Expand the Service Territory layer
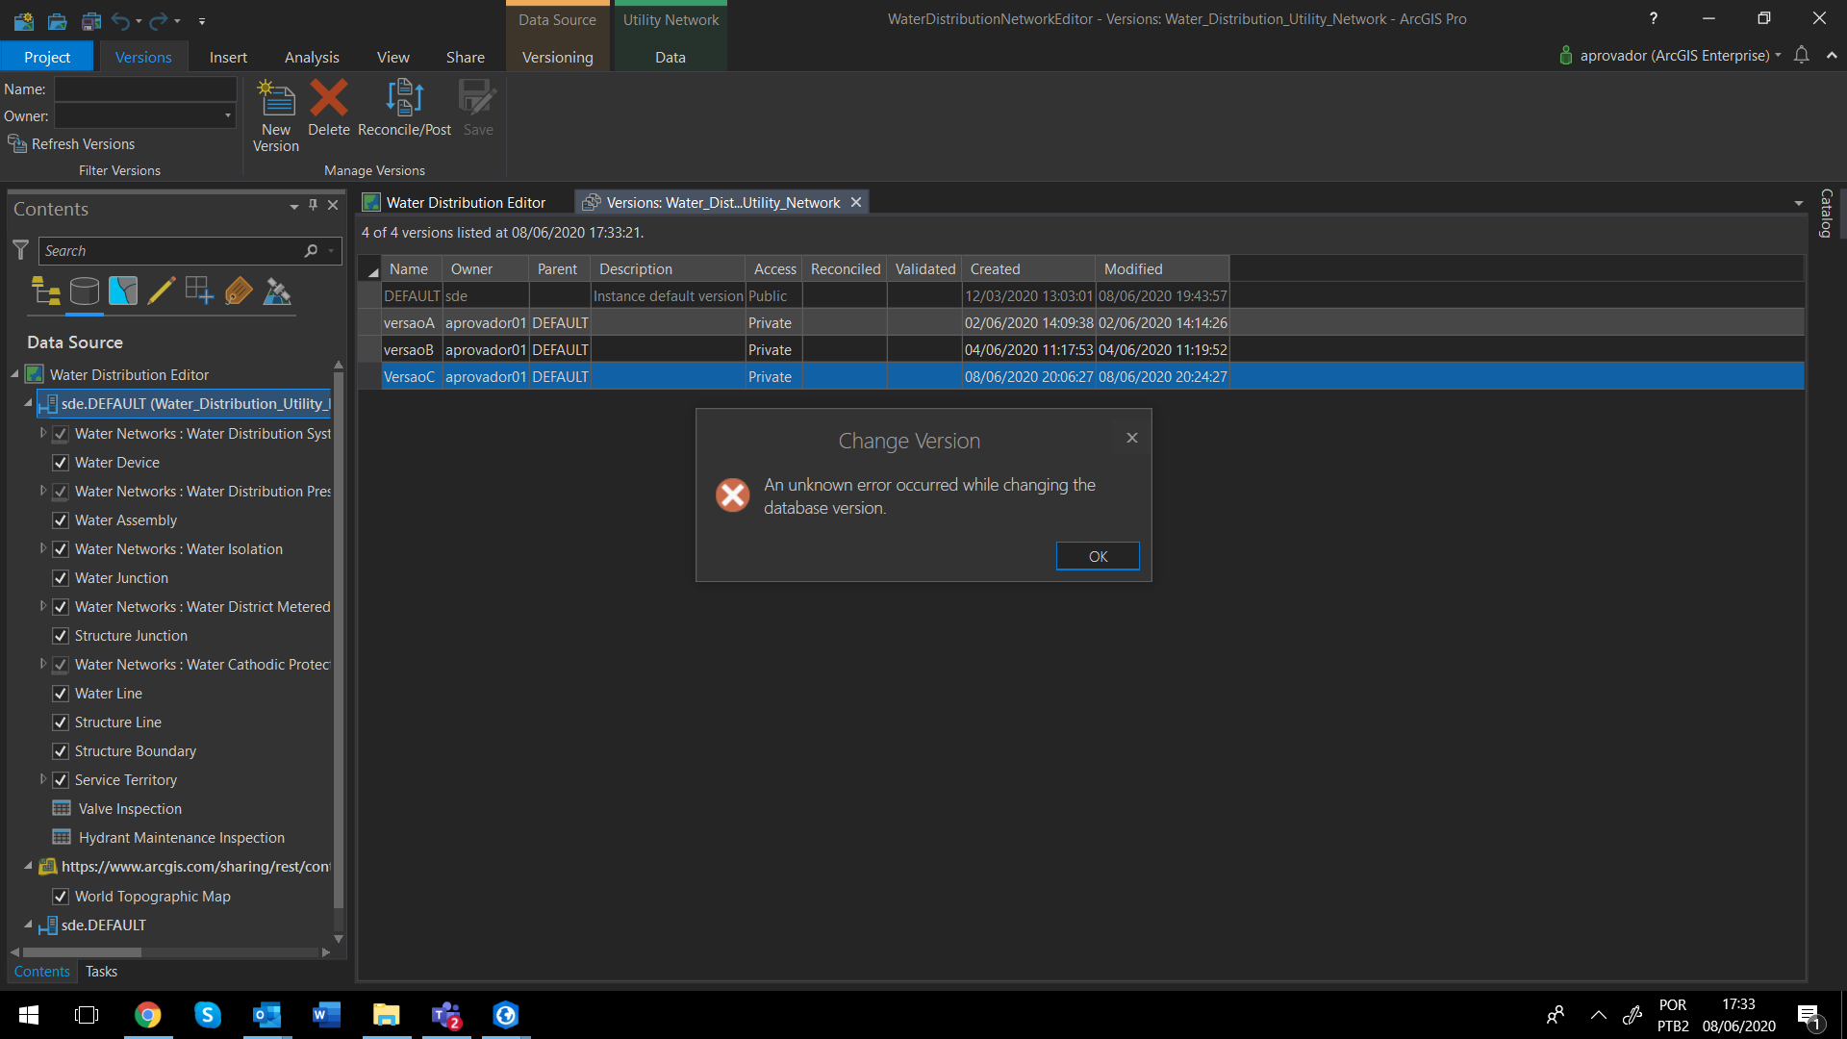The image size is (1847, 1039). [42, 779]
